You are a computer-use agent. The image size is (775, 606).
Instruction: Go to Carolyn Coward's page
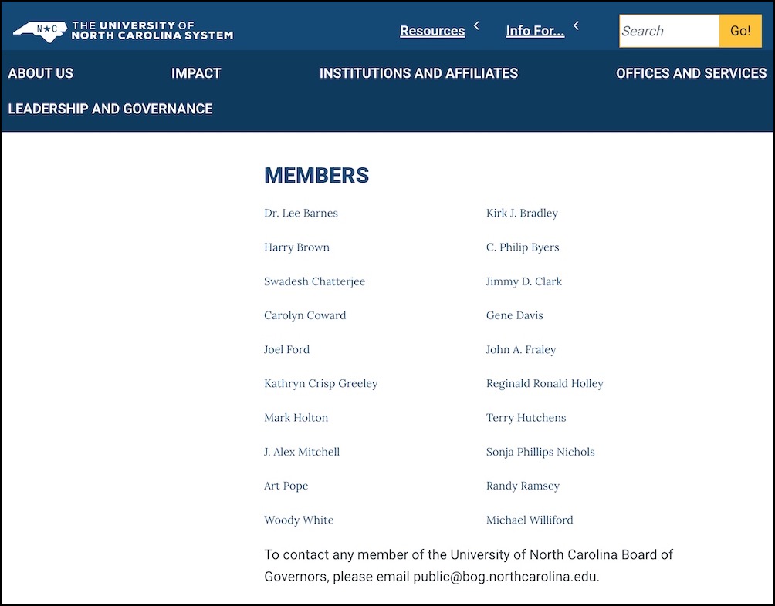[x=305, y=316]
